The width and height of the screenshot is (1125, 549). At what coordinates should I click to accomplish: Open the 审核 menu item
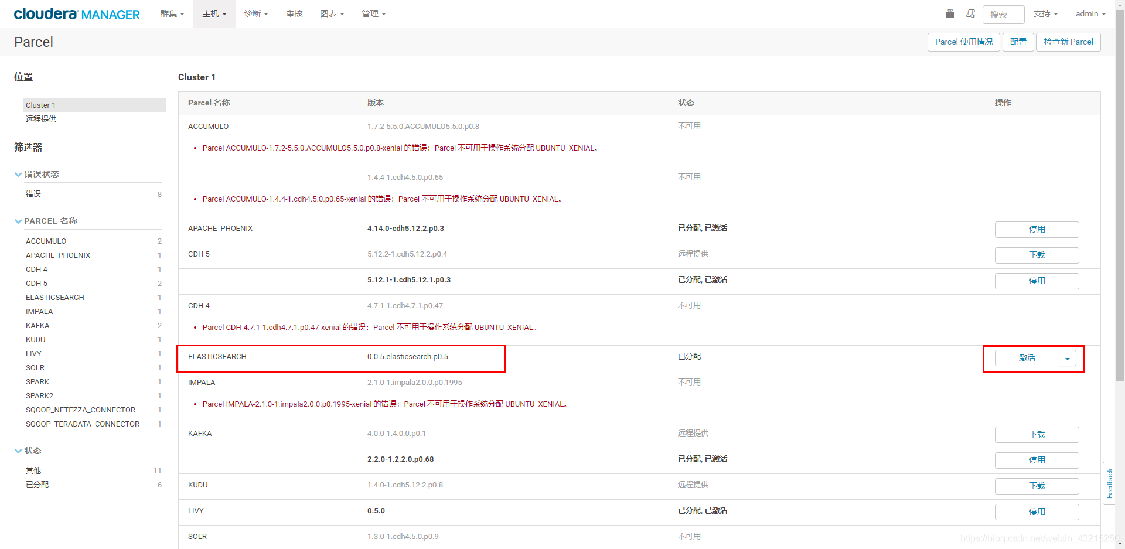coord(294,13)
